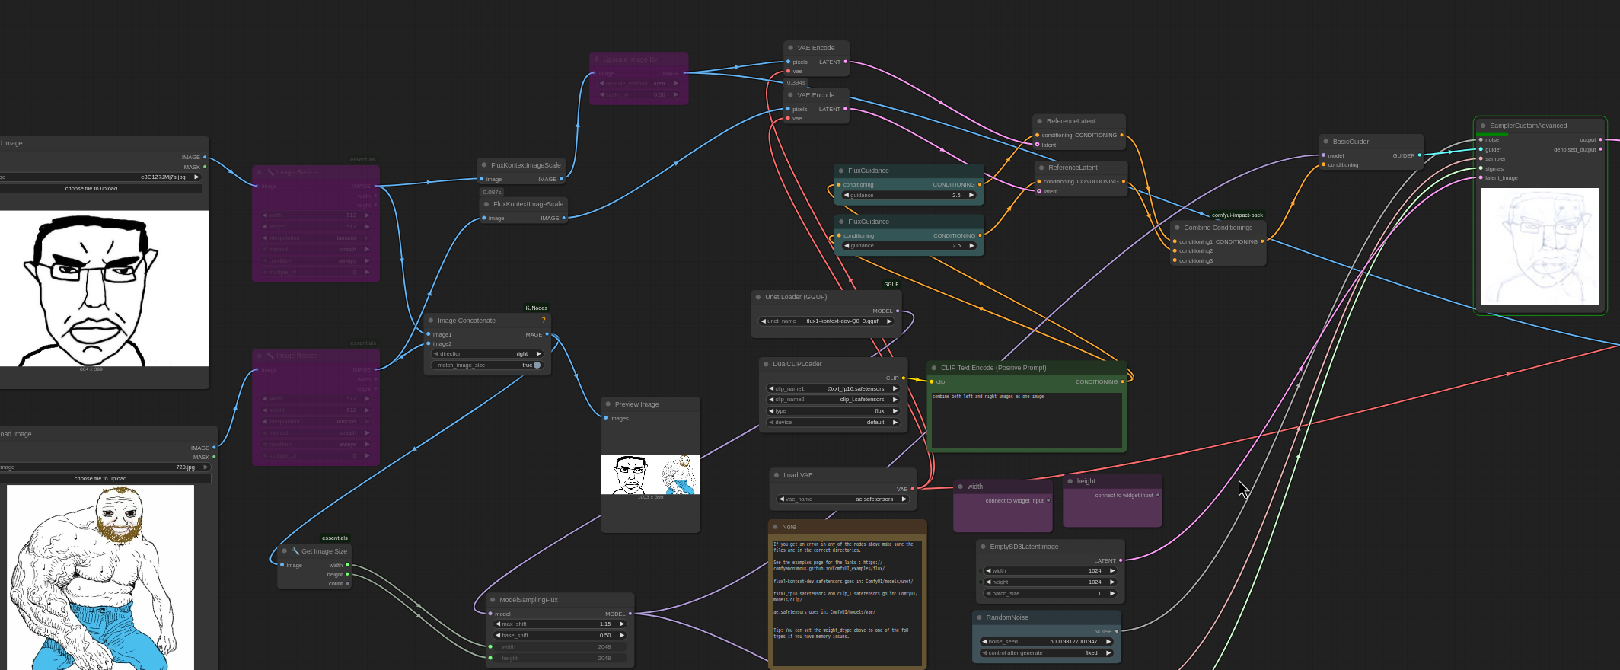Collapse the BasicGuider node via its title dot

[1325, 142]
